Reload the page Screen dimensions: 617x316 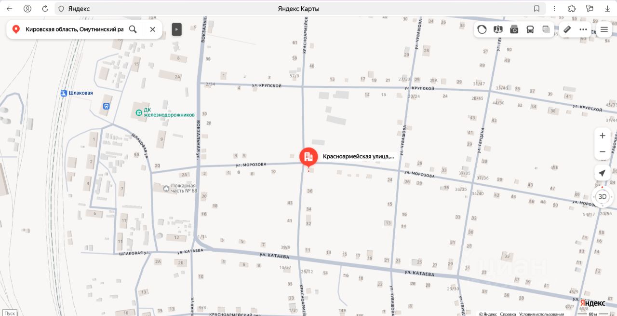pos(45,9)
